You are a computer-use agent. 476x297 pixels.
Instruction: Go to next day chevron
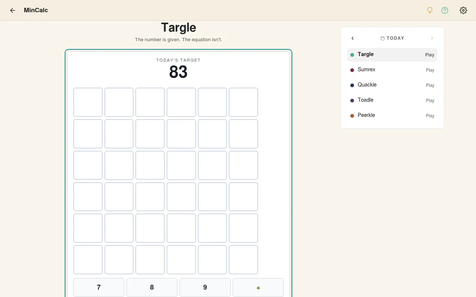tap(432, 38)
